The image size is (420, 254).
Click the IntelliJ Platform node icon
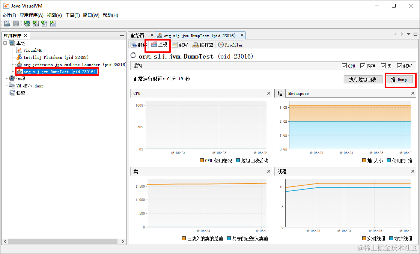point(19,57)
